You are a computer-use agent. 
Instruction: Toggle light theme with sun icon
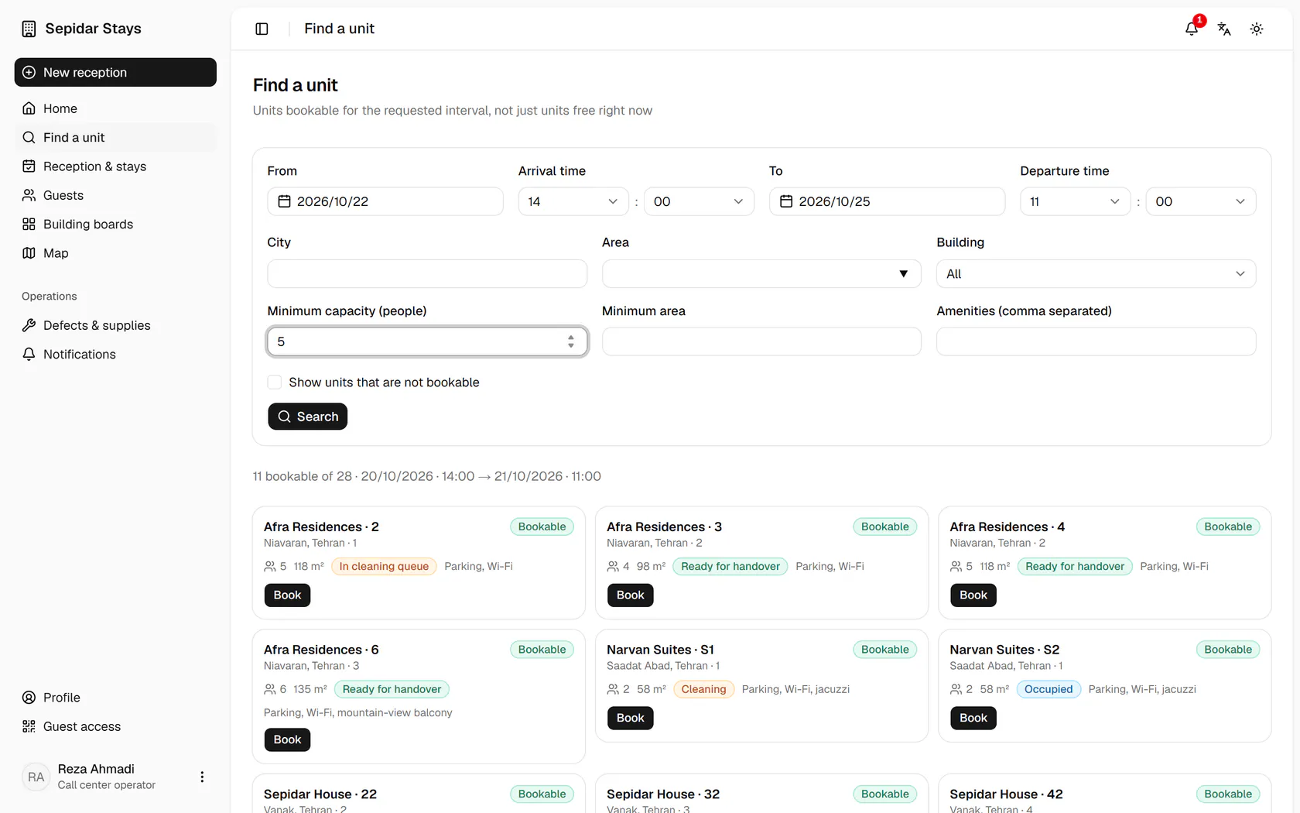pyautogui.click(x=1257, y=29)
